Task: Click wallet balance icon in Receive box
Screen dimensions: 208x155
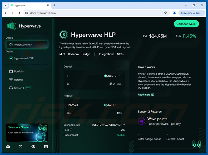Action: tap(118, 113)
